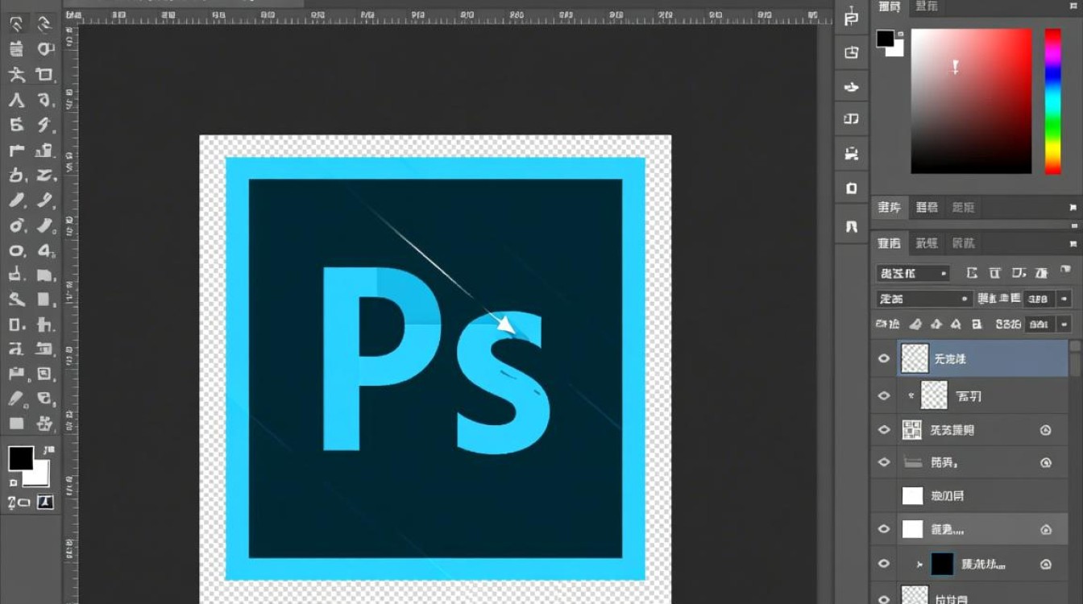Toggle Quick Mask mode in the toolbar
Viewport: 1083px width, 604px height.
pos(17,503)
